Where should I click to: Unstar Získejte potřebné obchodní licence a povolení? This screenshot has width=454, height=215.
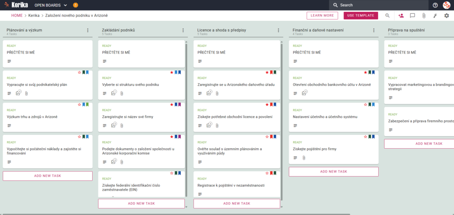tap(267, 104)
